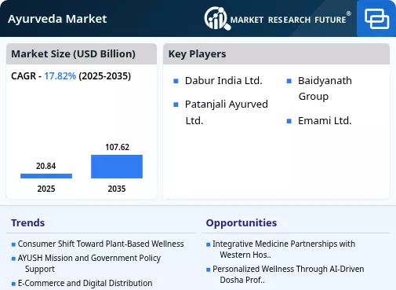Click AYUSH Mission and Government Policy Support trend
Viewport: 396px width, 290px height.
pyautogui.click(x=89, y=263)
